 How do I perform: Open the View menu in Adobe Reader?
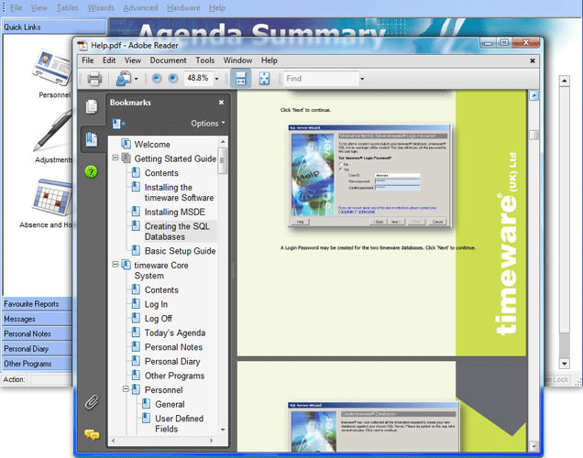pyautogui.click(x=133, y=60)
